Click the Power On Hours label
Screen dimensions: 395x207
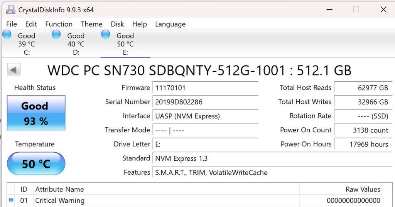[x=306, y=144]
